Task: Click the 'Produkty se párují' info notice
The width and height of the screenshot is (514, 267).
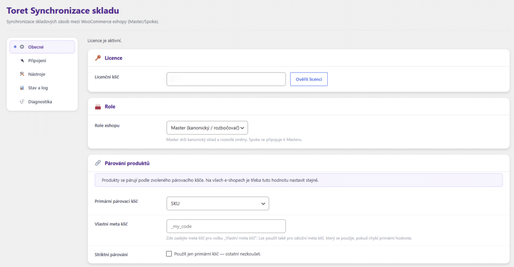Action: tap(299, 180)
